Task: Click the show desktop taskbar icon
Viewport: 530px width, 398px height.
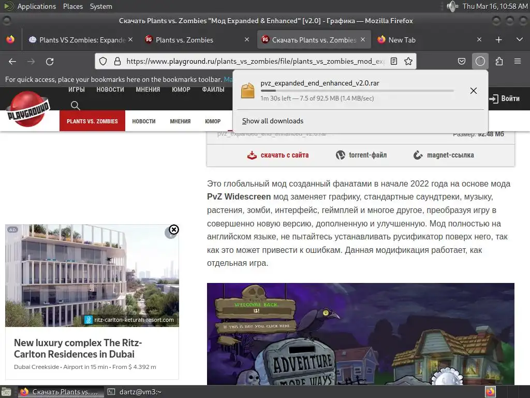Action: tap(6, 392)
